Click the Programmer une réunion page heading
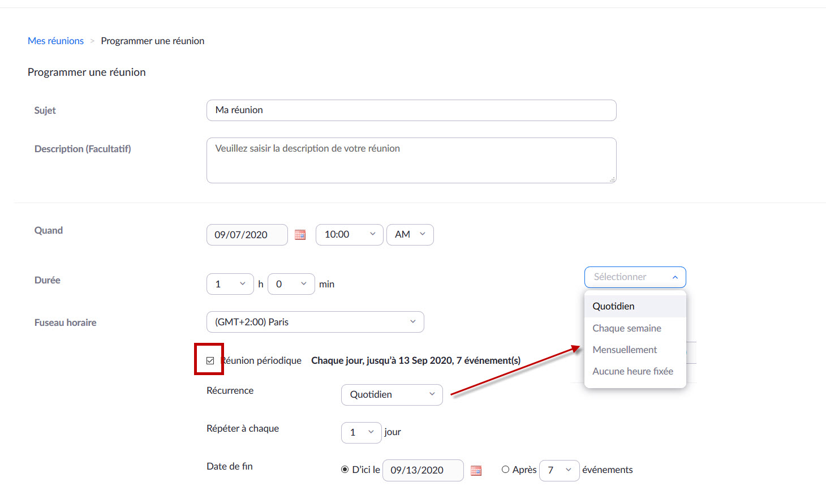The width and height of the screenshot is (826, 499). [x=87, y=72]
